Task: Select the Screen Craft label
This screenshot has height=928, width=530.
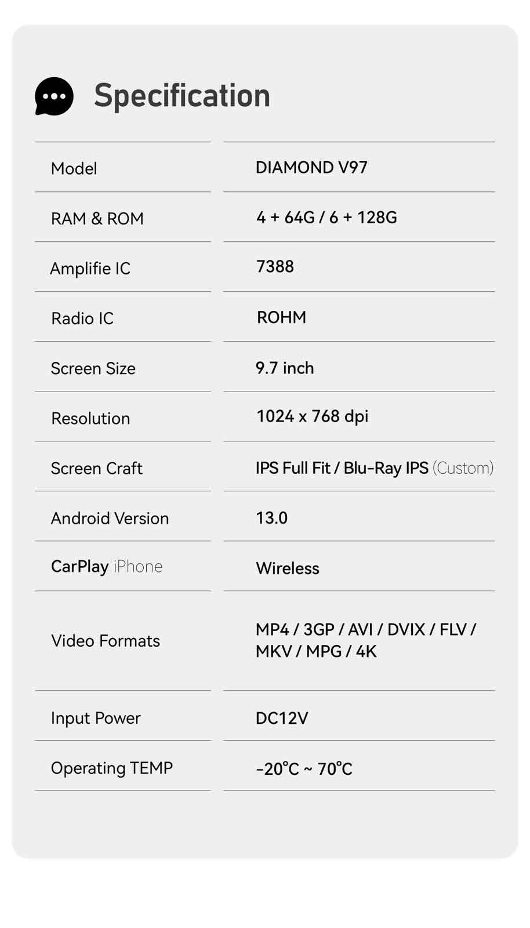Action: pyautogui.click(x=97, y=468)
